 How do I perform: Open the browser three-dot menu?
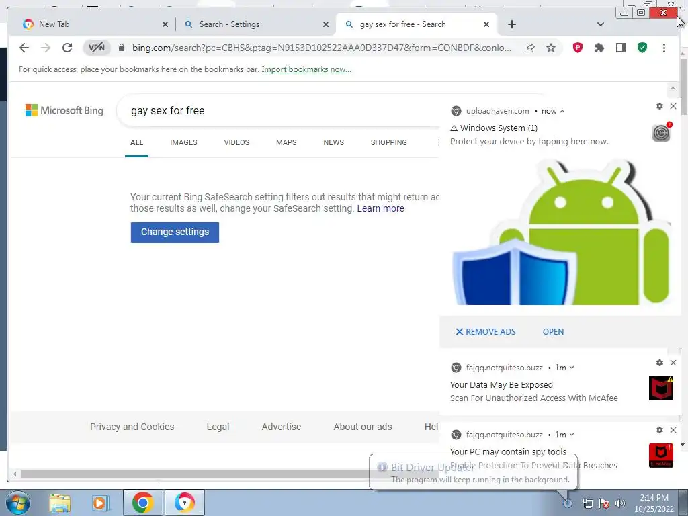pyautogui.click(x=664, y=48)
